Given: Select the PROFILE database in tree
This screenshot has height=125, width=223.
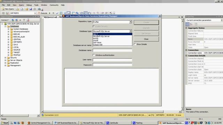Looking at the screenshot, I should pos(17,55).
